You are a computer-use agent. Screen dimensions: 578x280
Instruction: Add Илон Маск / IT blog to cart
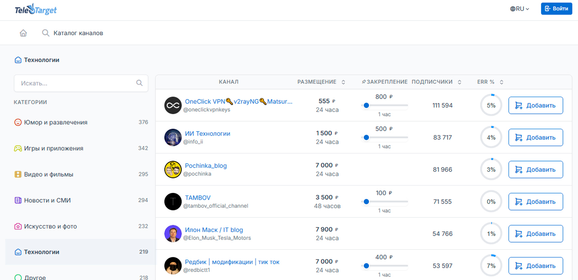point(536,233)
